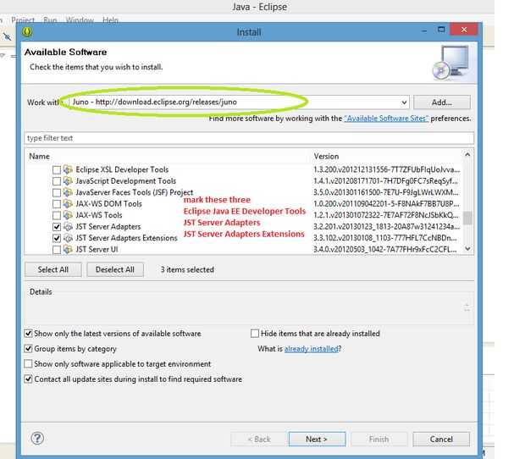
Task: Click the Version column header
Action: click(326, 157)
